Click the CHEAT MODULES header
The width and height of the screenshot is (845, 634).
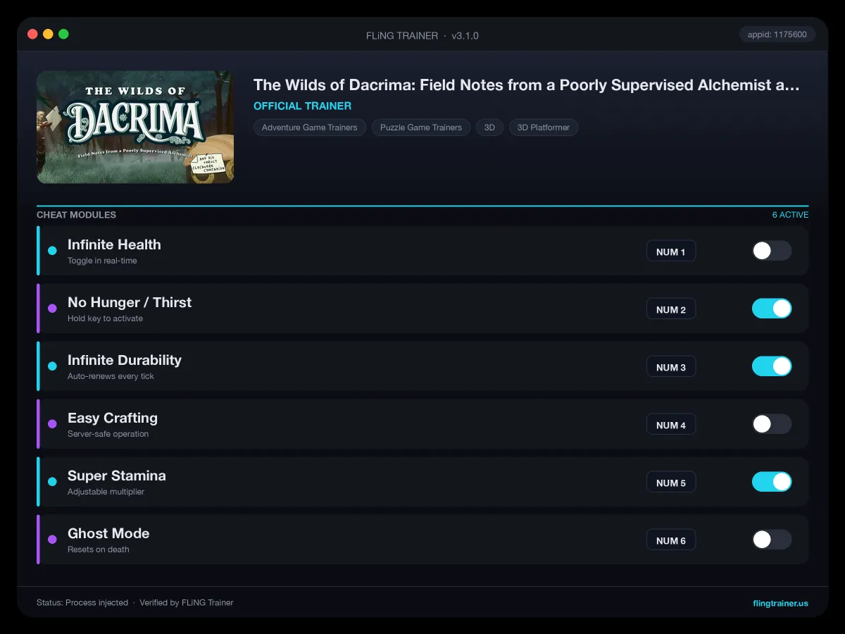click(x=77, y=215)
